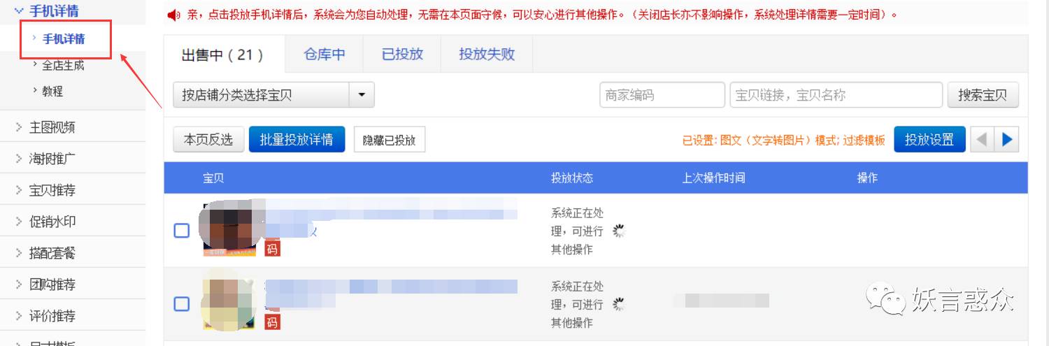Tick the checkbox for the second product

[x=181, y=304]
